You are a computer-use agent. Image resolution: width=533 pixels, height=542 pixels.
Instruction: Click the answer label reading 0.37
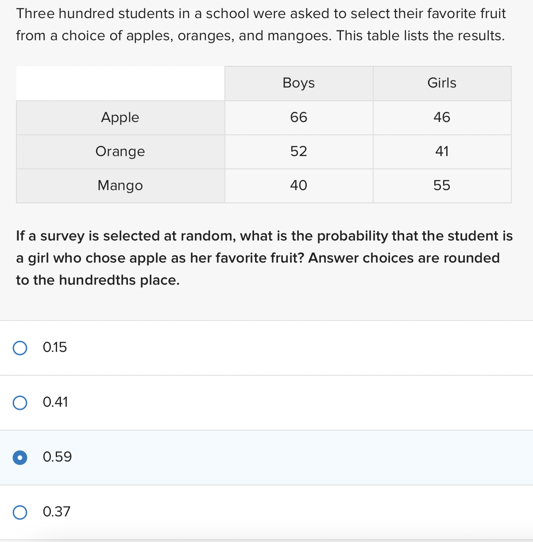click(x=57, y=512)
